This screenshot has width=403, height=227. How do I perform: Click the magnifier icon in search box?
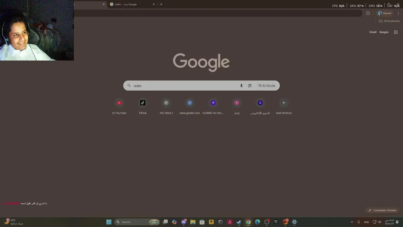[129, 86]
